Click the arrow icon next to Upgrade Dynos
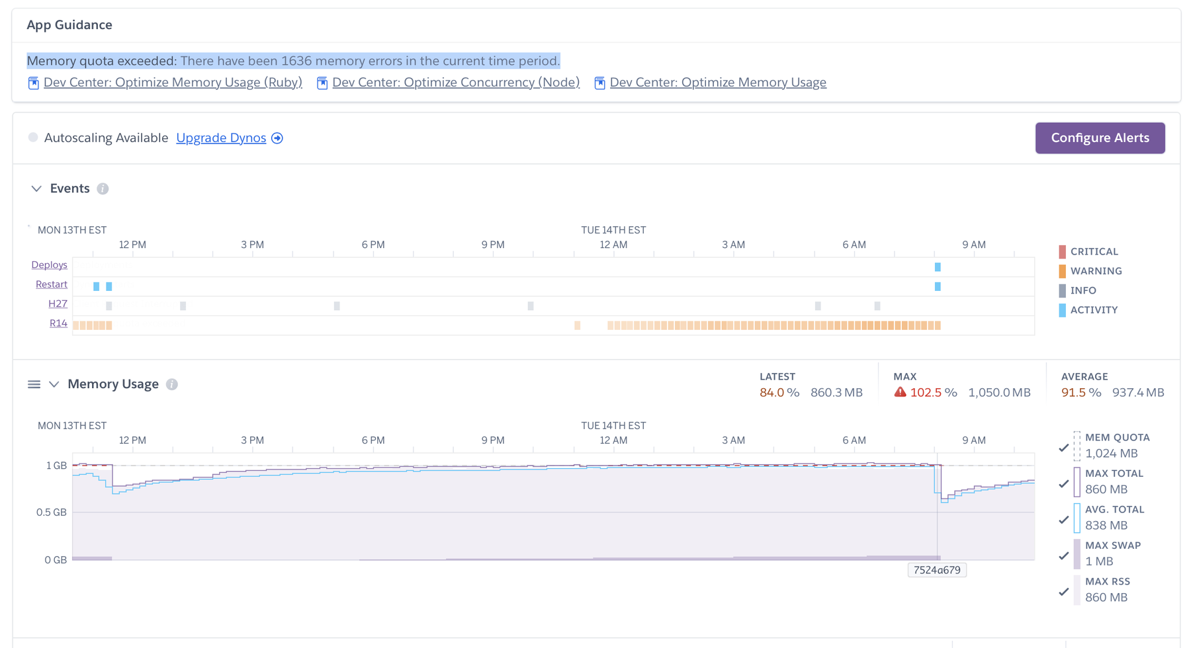This screenshot has width=1191, height=648. pyautogui.click(x=277, y=138)
